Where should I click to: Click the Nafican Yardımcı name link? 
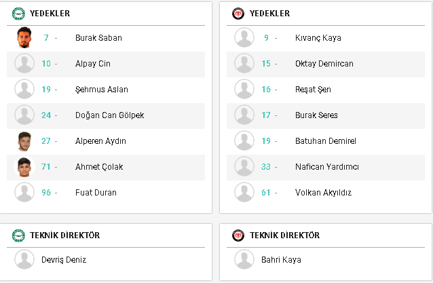327,167
